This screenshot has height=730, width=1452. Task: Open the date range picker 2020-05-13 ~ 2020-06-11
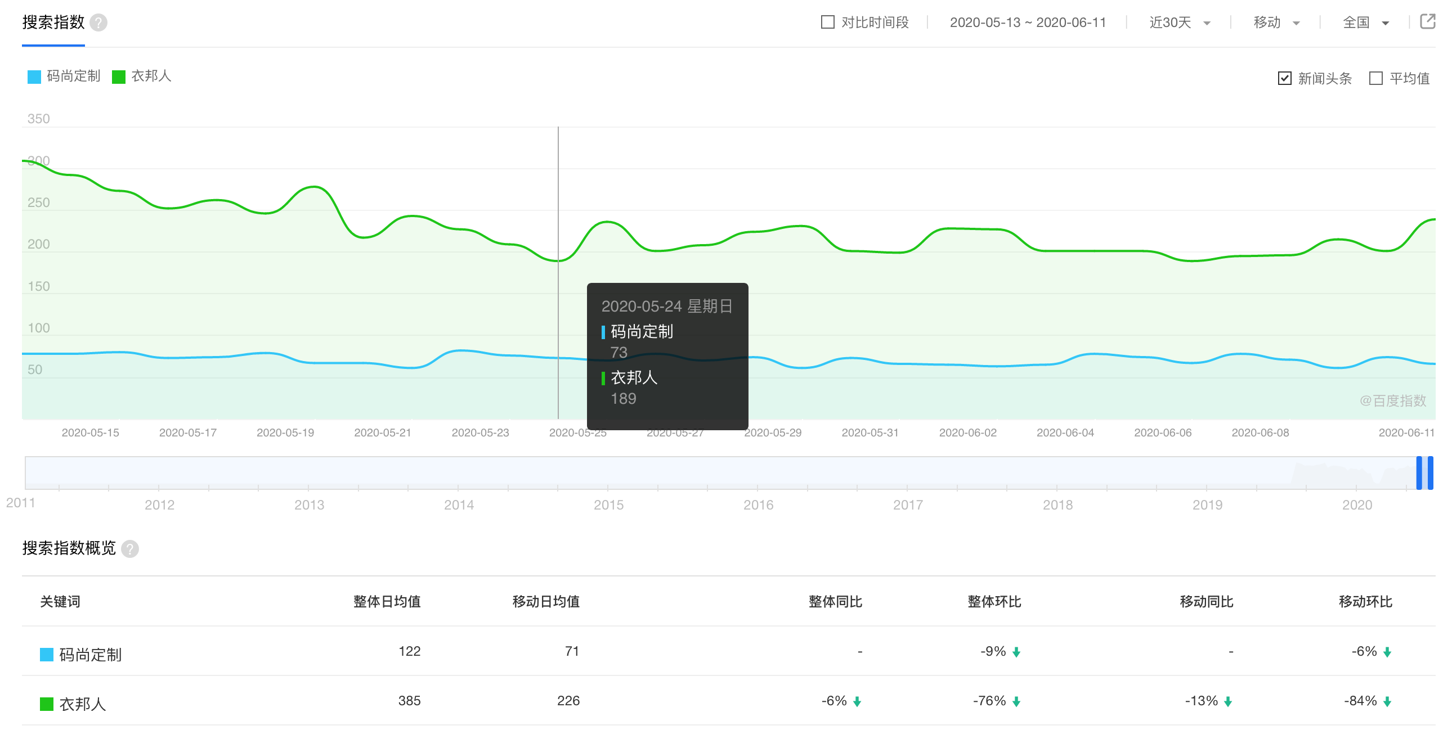click(x=1028, y=22)
